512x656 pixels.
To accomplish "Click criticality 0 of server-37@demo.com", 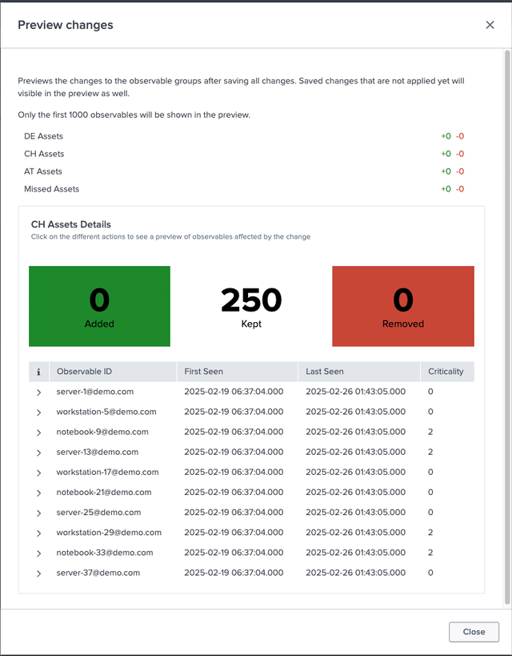I will point(430,573).
